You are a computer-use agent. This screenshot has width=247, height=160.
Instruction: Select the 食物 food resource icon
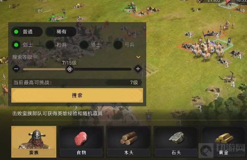[x=81, y=142]
